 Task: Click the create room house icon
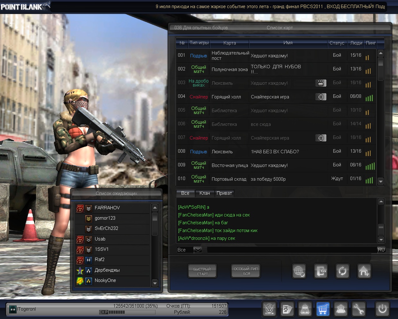click(364, 271)
